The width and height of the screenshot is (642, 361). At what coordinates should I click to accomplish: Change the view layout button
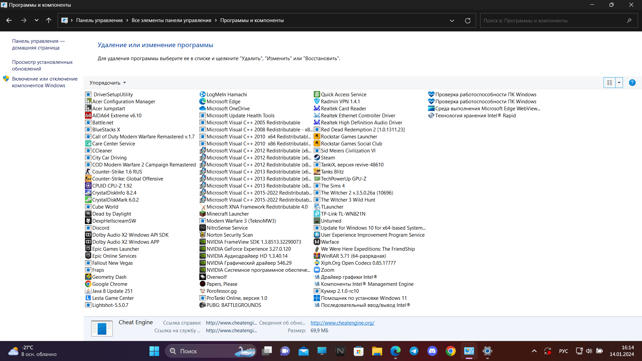[x=610, y=83]
